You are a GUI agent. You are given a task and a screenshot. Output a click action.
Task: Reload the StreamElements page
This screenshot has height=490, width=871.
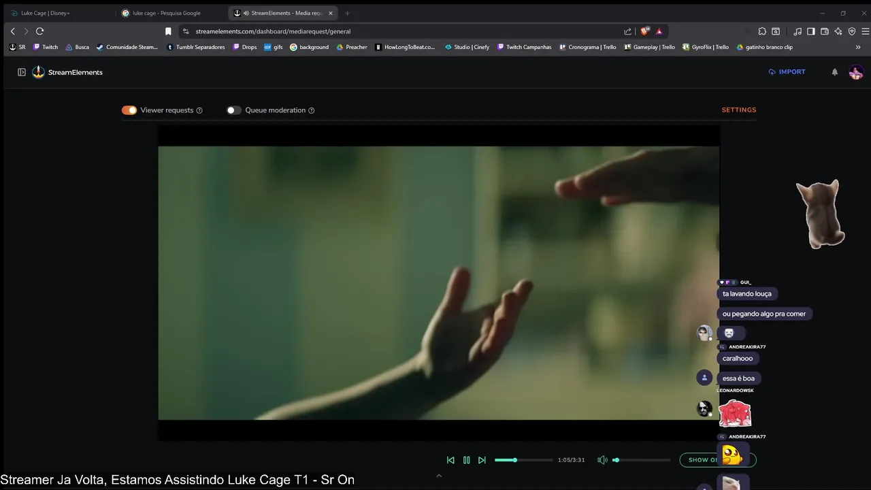pos(39,31)
